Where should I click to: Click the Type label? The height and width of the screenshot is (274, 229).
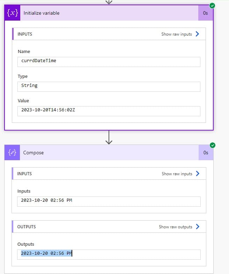point(23,76)
